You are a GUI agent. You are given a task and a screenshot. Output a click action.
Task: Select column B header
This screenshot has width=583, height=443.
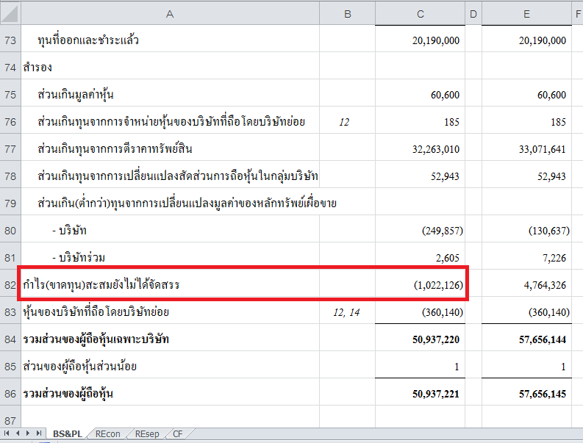(347, 14)
